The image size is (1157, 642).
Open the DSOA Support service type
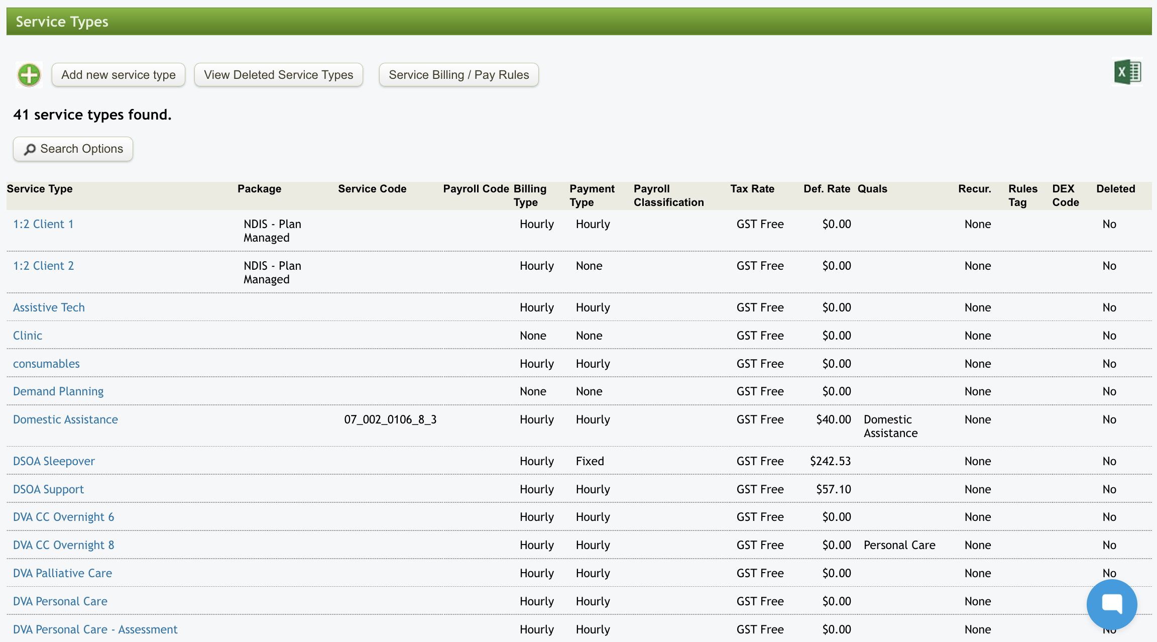(48, 489)
